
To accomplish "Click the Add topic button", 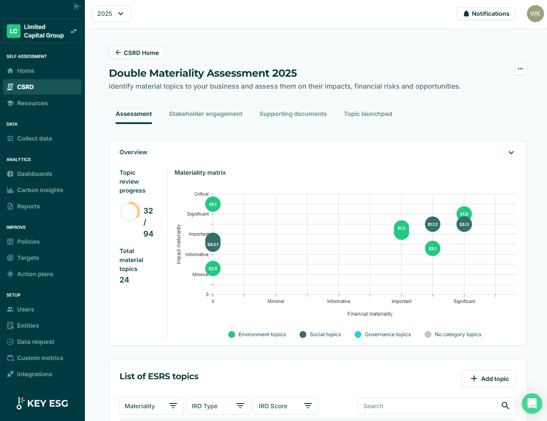I will click(x=489, y=378).
